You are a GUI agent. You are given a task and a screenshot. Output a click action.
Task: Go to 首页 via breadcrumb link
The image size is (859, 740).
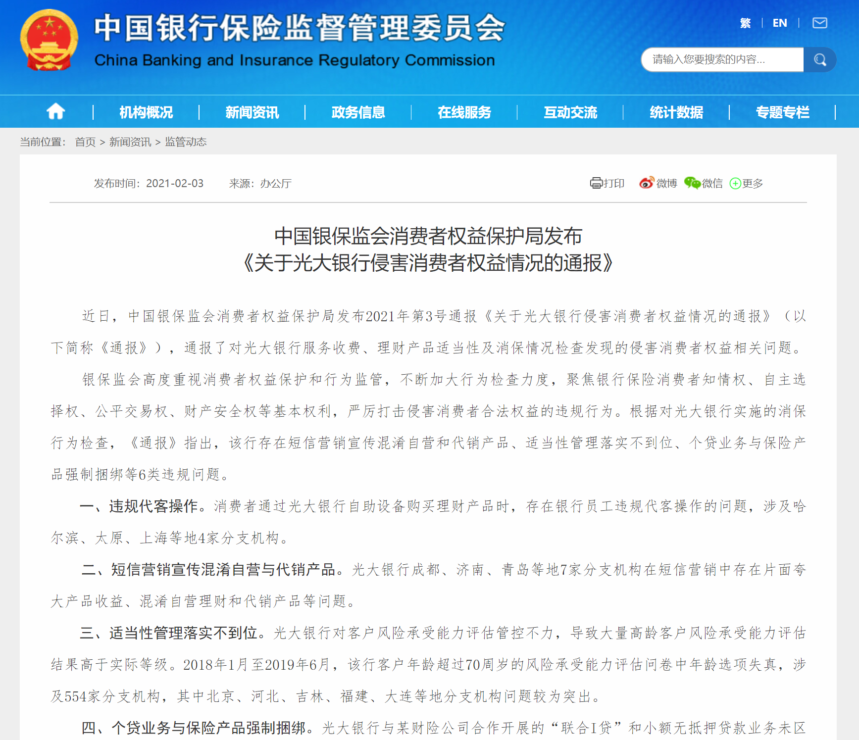pyautogui.click(x=85, y=142)
